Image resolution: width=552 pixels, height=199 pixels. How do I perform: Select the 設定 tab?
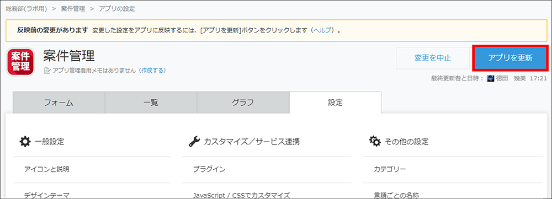335,103
